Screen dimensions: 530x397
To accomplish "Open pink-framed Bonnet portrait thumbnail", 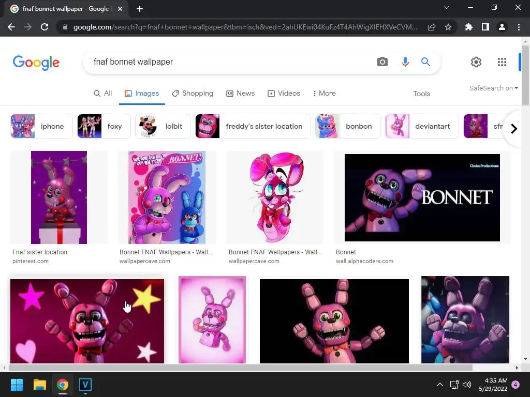I will tap(212, 319).
